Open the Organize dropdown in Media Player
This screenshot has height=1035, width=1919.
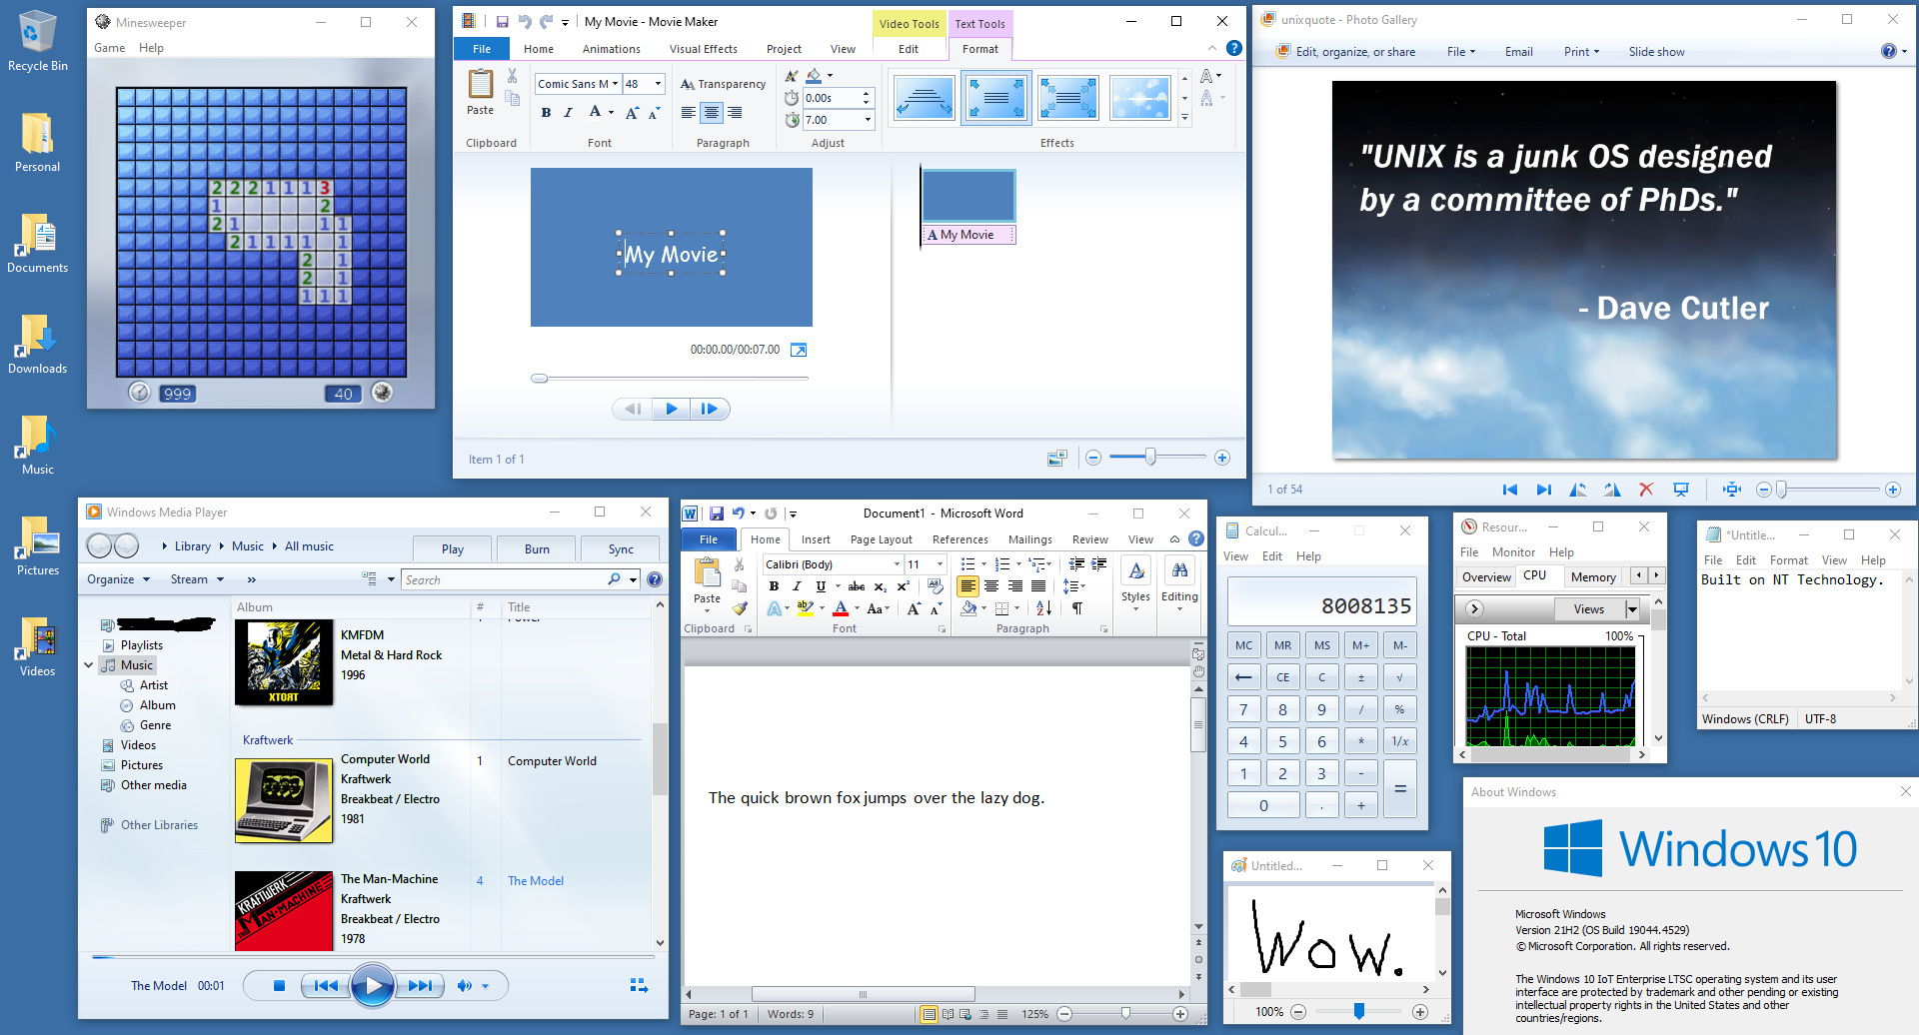(118, 579)
